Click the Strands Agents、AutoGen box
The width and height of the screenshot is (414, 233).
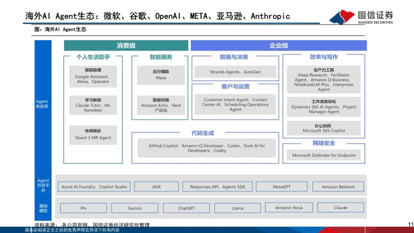click(235, 72)
